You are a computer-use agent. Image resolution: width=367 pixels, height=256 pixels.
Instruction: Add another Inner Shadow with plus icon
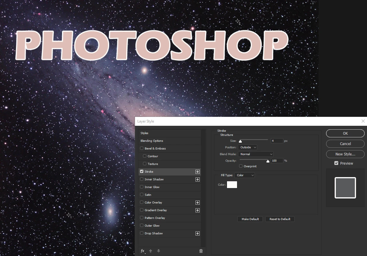pos(198,179)
